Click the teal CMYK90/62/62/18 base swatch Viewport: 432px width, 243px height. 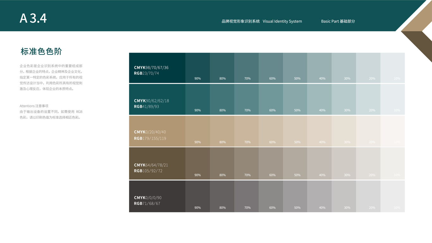157,99
